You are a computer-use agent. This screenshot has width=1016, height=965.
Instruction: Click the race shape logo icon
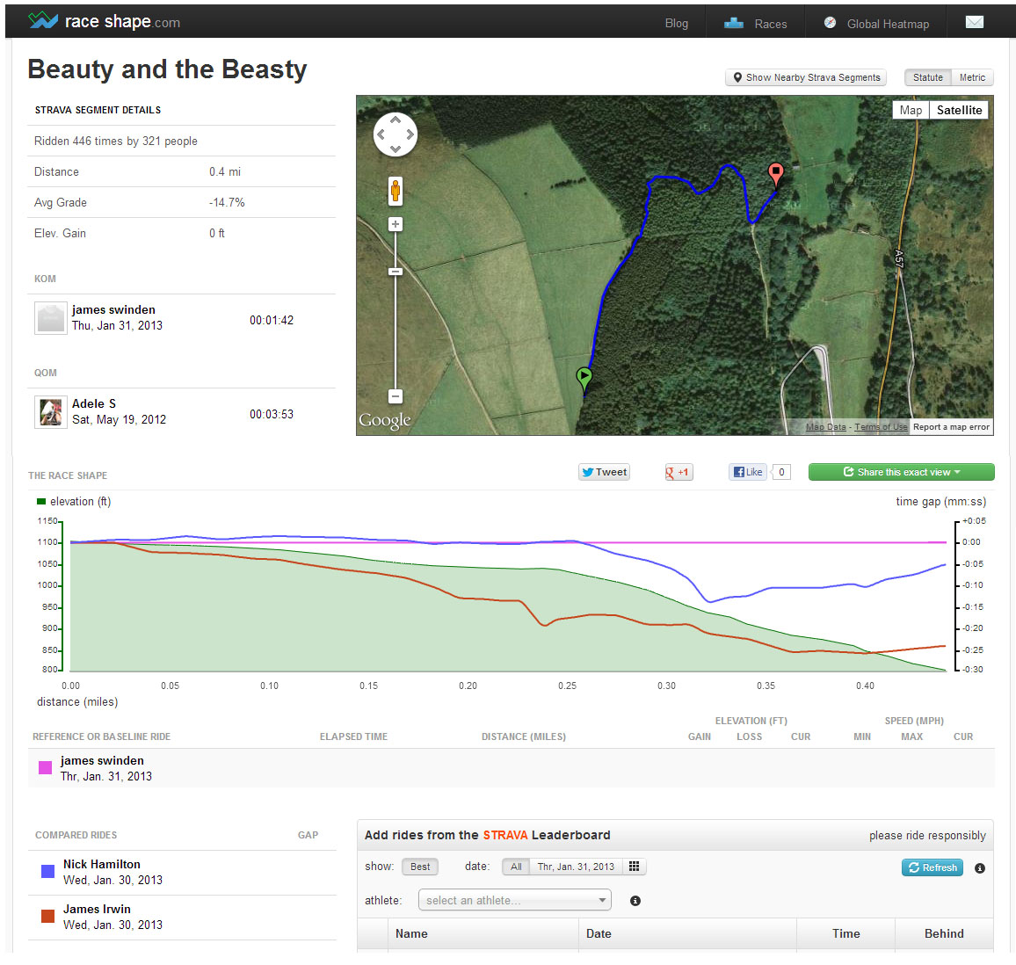pyautogui.click(x=42, y=21)
